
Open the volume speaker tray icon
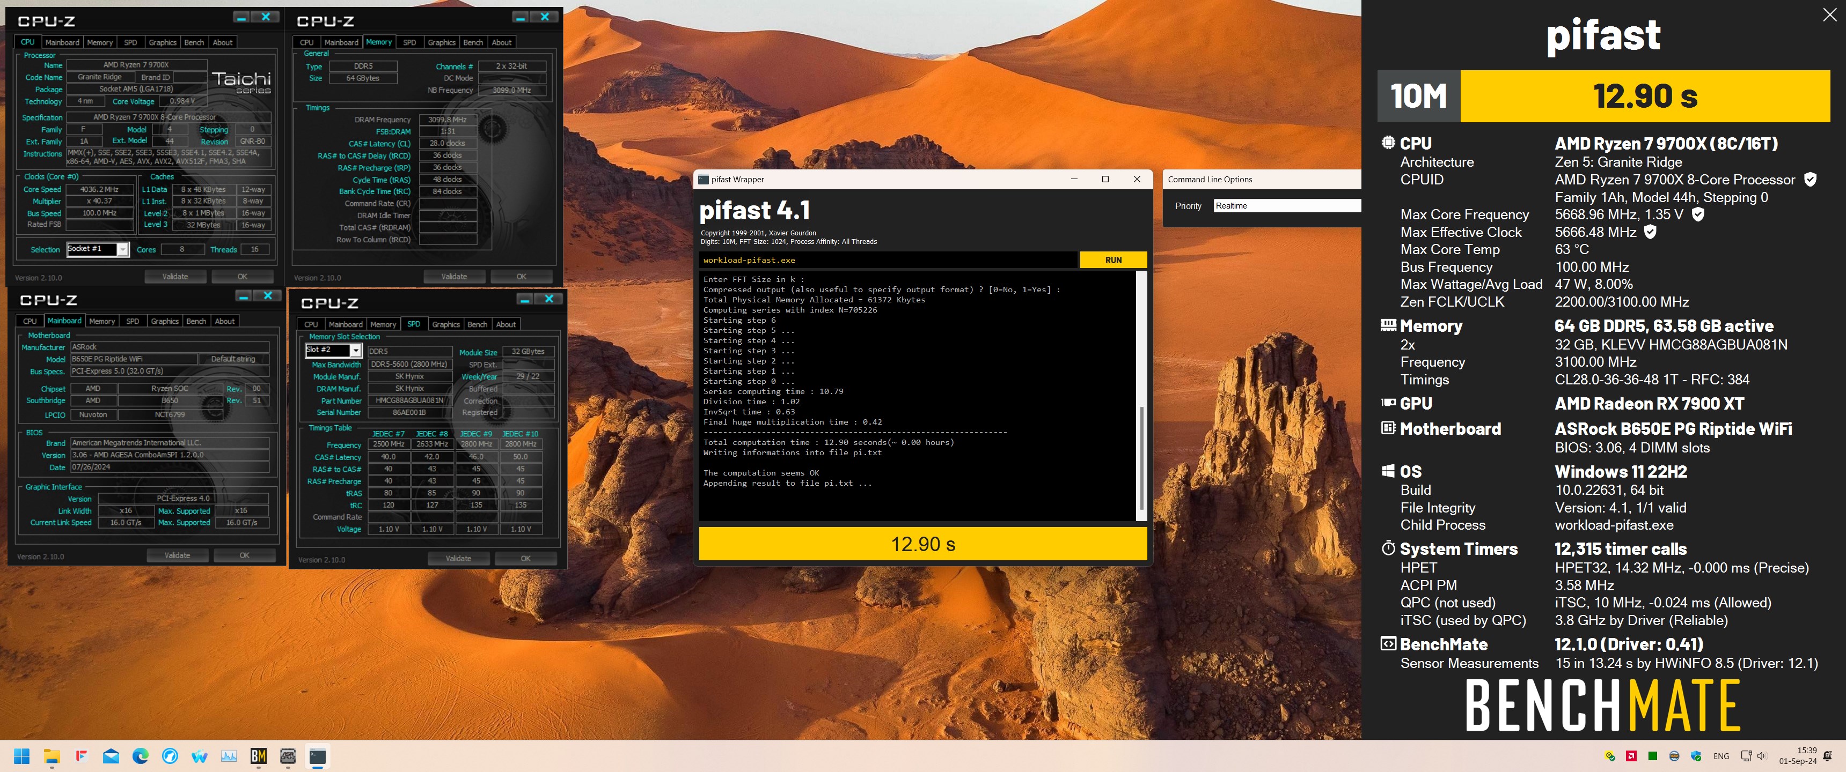tap(1762, 756)
